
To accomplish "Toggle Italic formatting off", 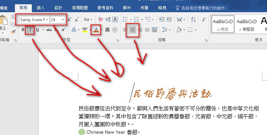I will [x=30, y=30].
